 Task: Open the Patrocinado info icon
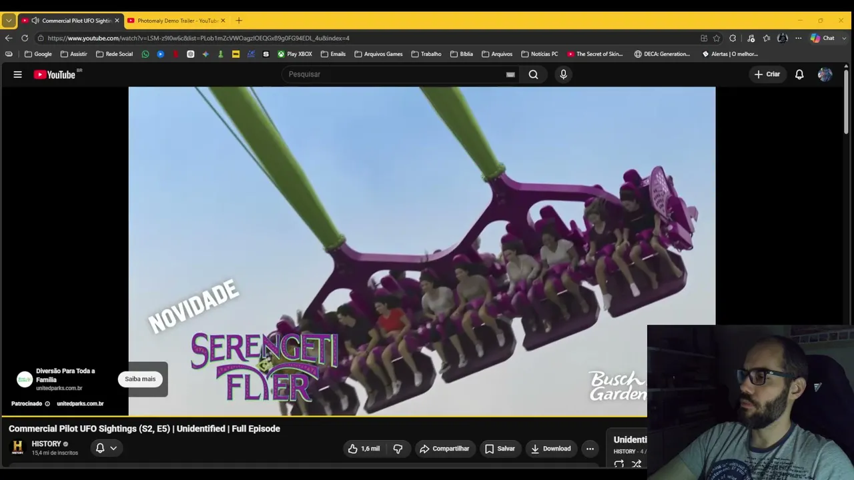pos(47,404)
